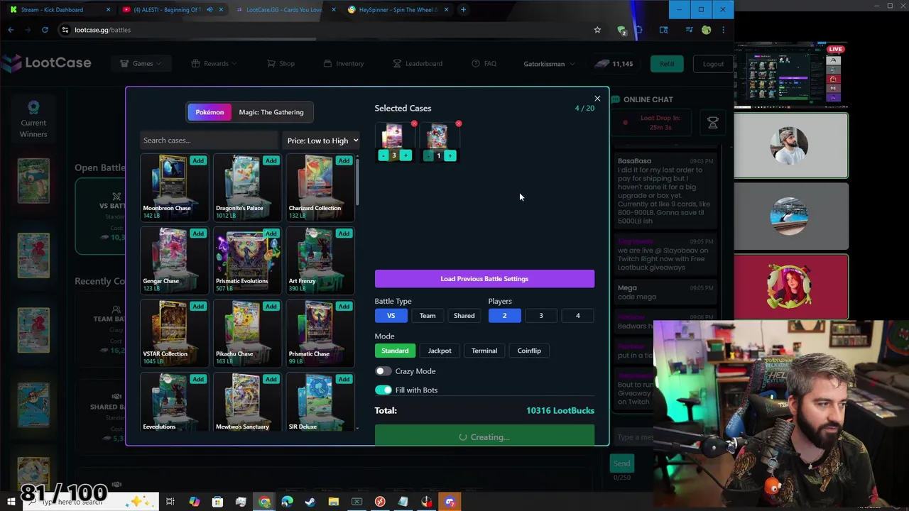Add the Gengar Chase case

tap(198, 233)
